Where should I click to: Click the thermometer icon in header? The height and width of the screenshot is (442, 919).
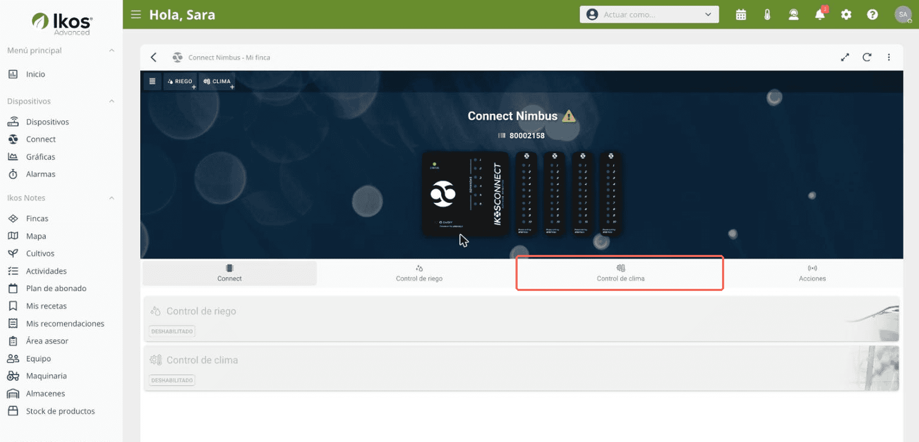tap(767, 15)
